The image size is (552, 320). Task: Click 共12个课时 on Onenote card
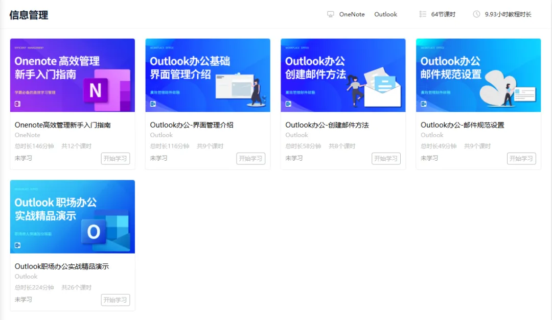coord(76,146)
